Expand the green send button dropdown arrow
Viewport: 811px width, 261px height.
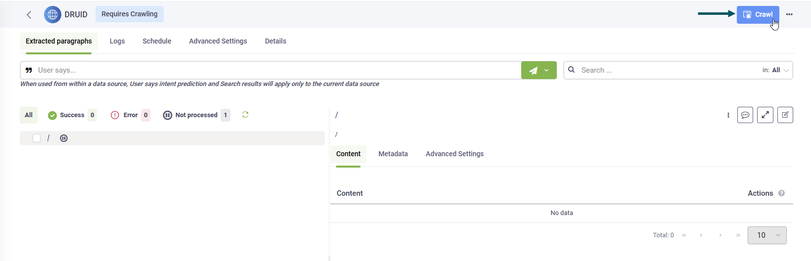546,70
